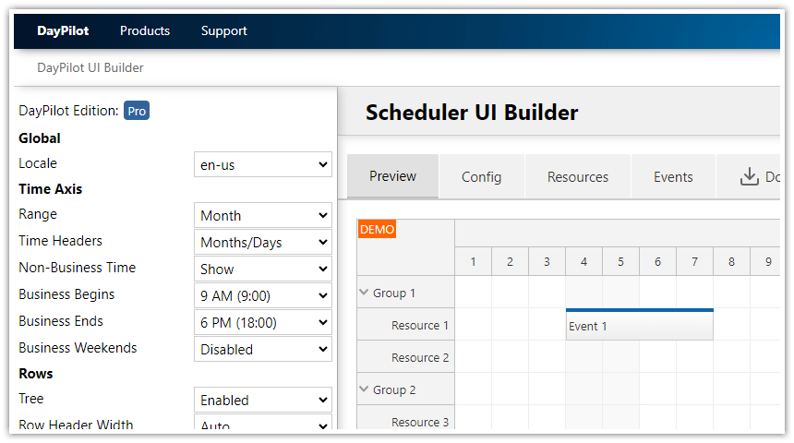Open the Non-Business Time dropdown
Image resolution: width=794 pixels, height=443 pixels.
pos(263,269)
